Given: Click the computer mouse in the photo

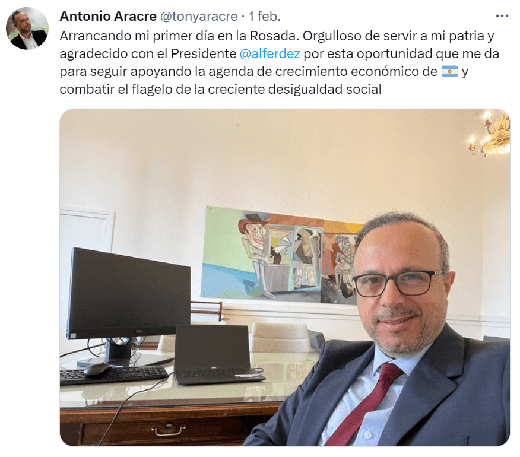Looking at the screenshot, I should point(97,369).
